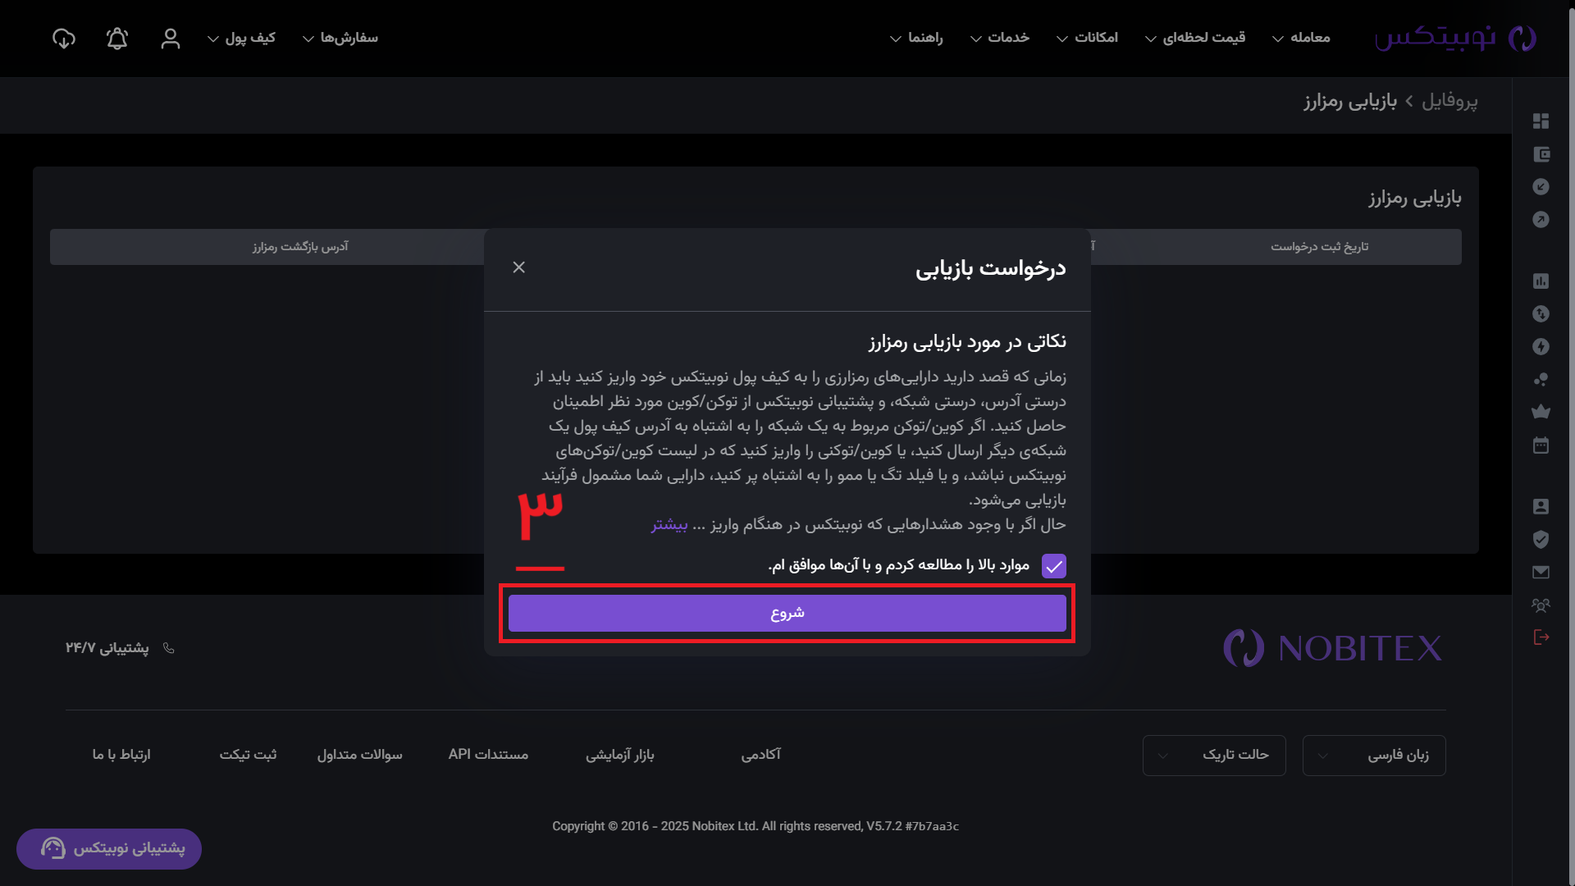The image size is (1575, 886).
Task: Close the recovery request dialog
Action: [x=518, y=267]
